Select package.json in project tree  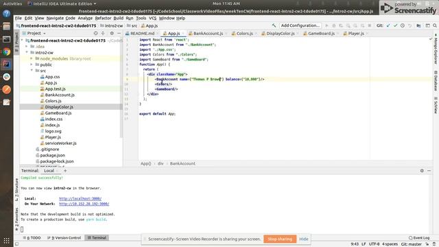point(52,155)
